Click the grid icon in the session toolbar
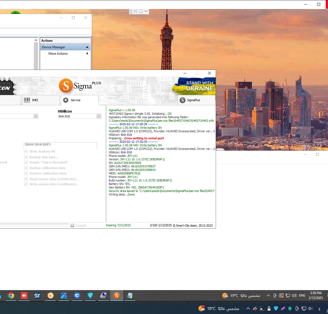This screenshot has width=328, height=314. pyautogui.click(x=131, y=11)
